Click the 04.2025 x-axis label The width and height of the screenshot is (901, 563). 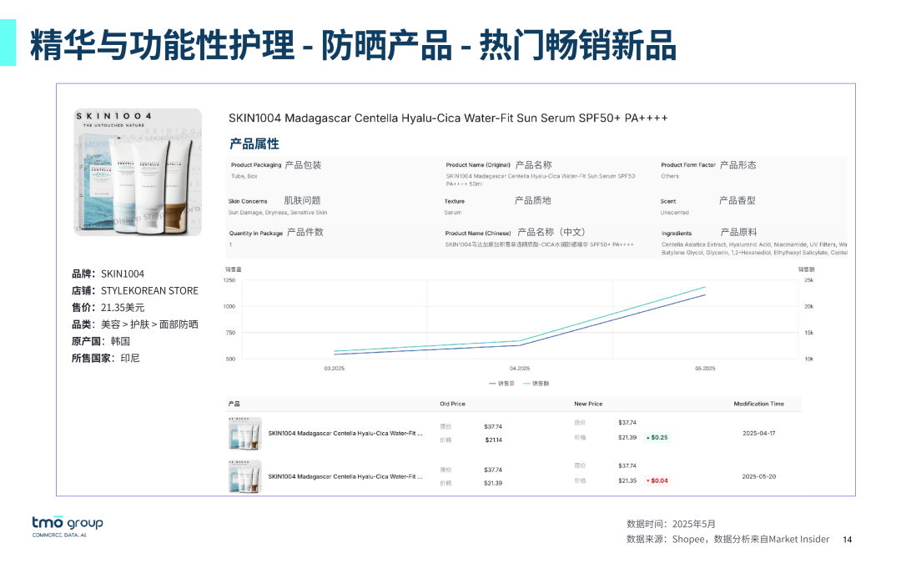(520, 369)
